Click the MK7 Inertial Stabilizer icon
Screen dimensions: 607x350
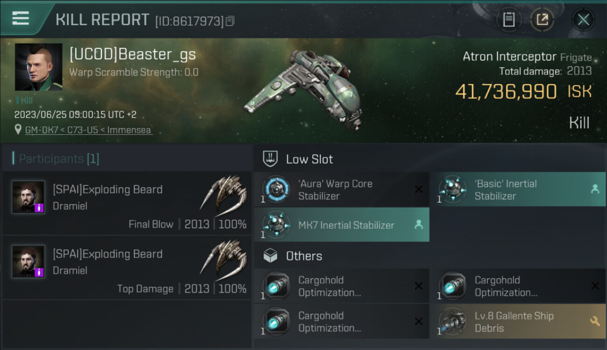[x=276, y=224]
